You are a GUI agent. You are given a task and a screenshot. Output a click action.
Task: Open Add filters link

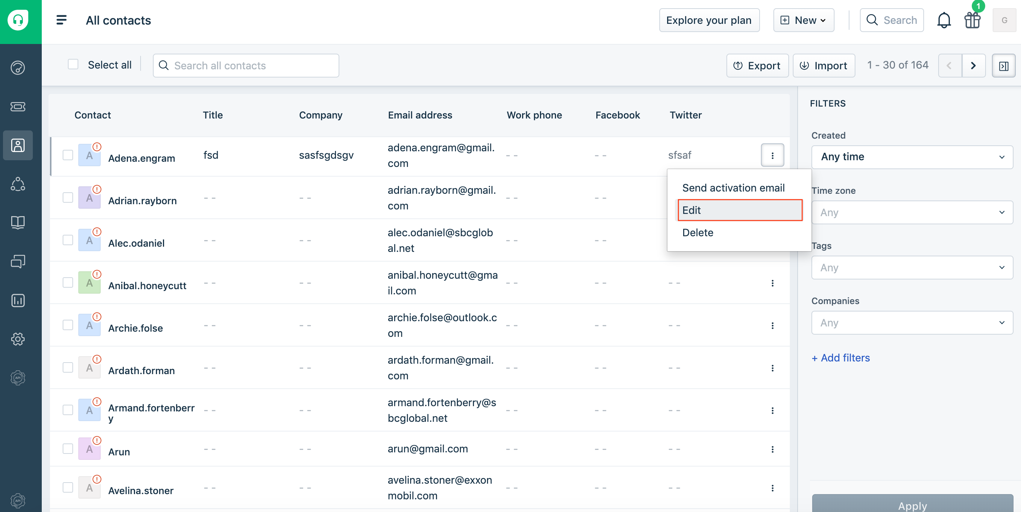pos(840,358)
